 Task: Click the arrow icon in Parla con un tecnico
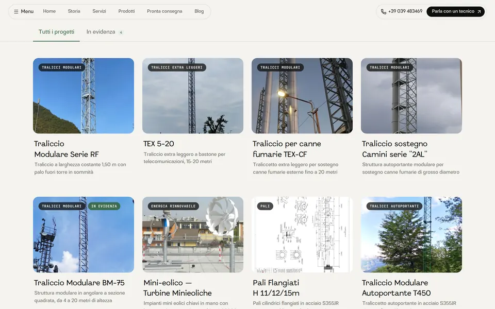point(479,12)
